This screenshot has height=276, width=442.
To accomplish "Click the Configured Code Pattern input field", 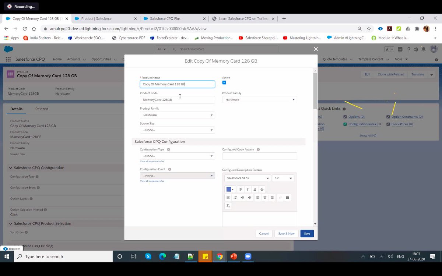I will coord(259,156).
